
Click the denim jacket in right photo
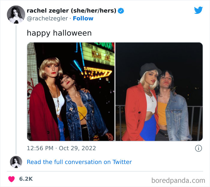177,116
